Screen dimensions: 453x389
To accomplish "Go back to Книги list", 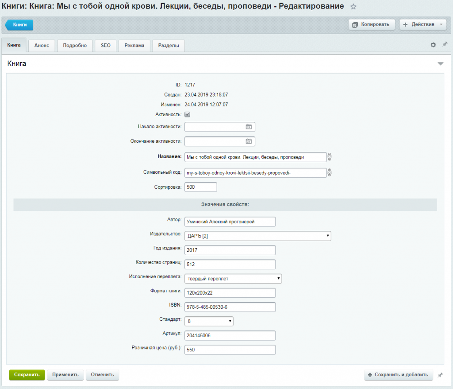I will click(19, 25).
